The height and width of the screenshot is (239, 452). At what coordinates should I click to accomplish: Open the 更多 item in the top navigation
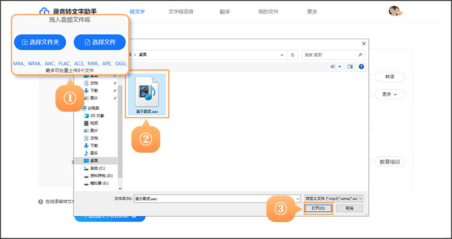click(312, 12)
